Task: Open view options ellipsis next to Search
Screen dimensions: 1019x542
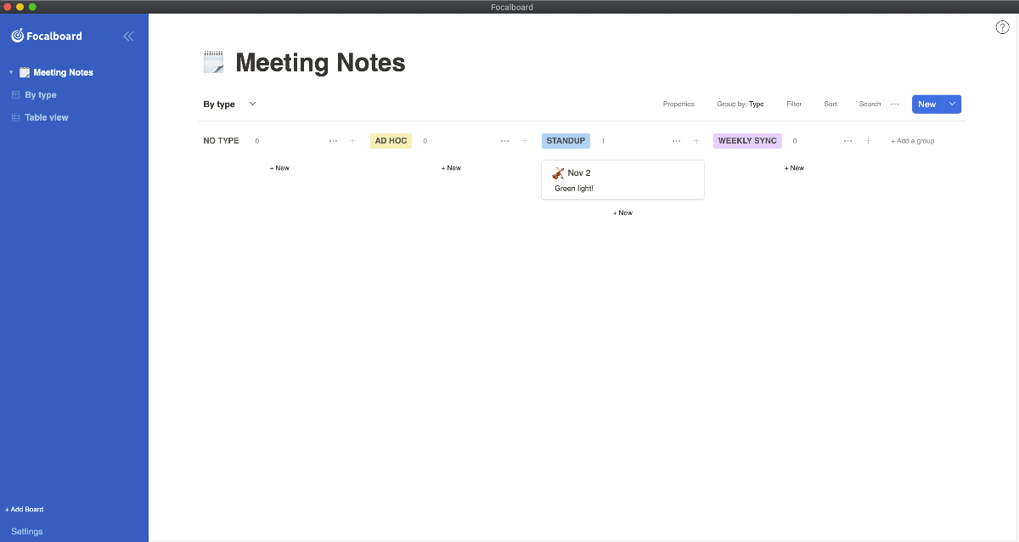Action: pyautogui.click(x=894, y=104)
